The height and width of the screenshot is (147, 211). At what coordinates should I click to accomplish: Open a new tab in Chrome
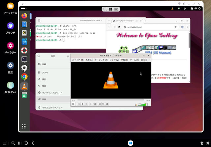click(x=146, y=21)
